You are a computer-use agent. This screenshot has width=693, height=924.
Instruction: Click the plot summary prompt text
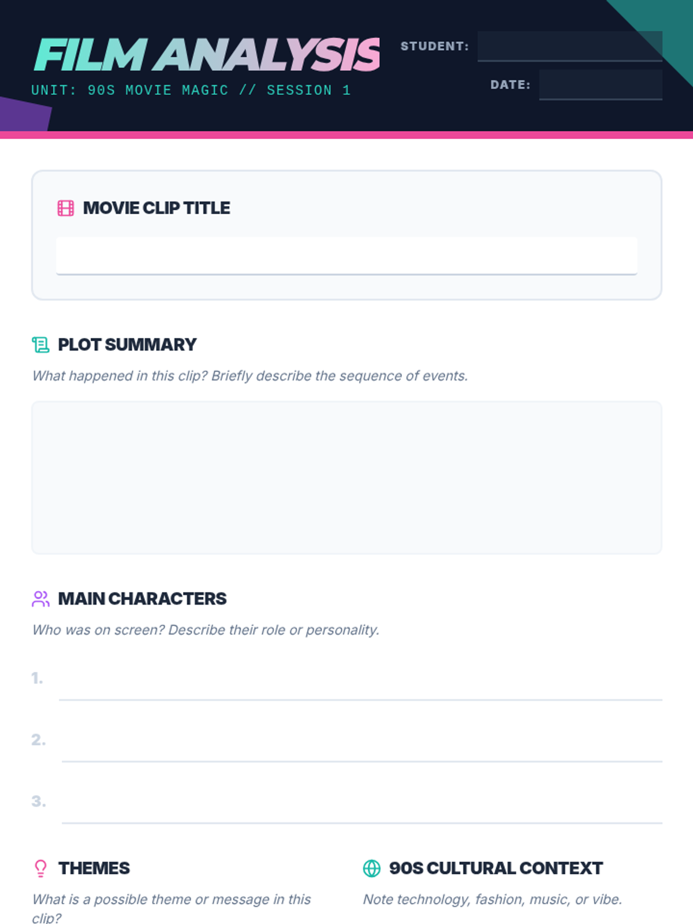point(250,376)
